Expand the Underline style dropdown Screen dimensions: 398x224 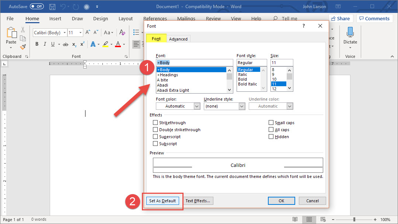point(224,106)
